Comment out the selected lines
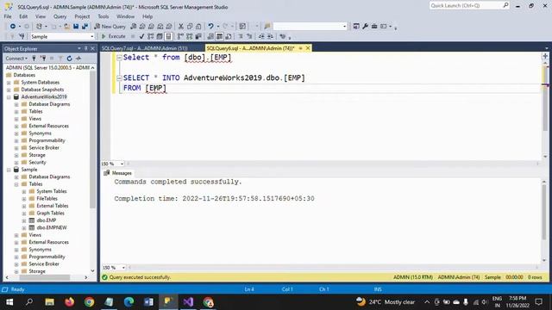552x310 pixels. coord(241,36)
